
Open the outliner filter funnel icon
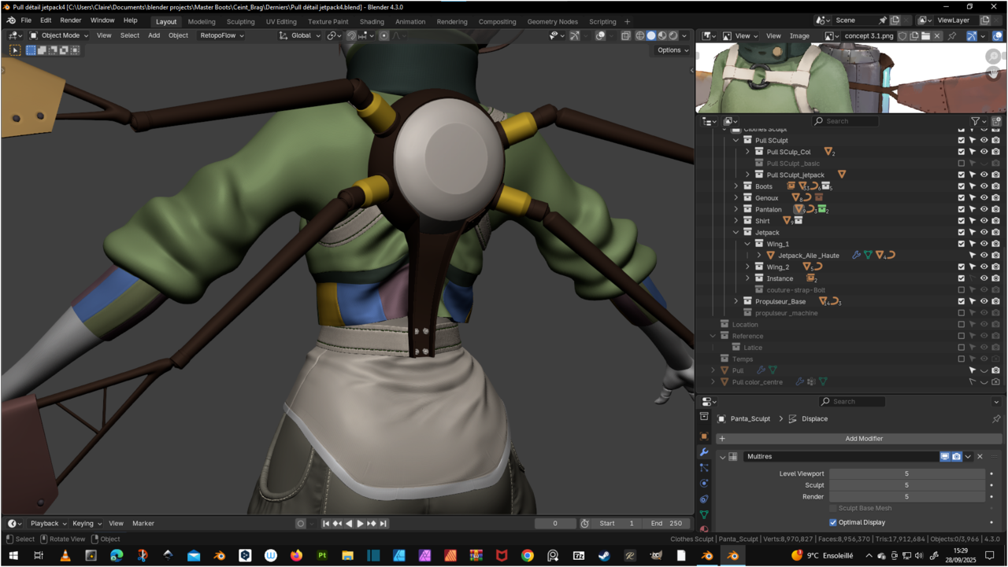[x=976, y=121]
